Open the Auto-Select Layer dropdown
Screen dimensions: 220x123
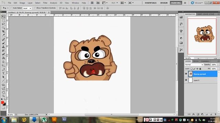tap(27, 8)
